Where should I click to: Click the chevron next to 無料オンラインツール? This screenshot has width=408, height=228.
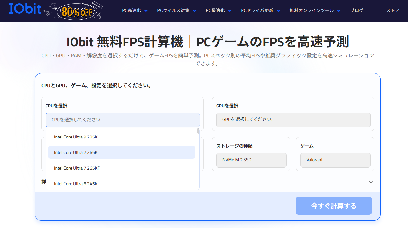click(339, 11)
